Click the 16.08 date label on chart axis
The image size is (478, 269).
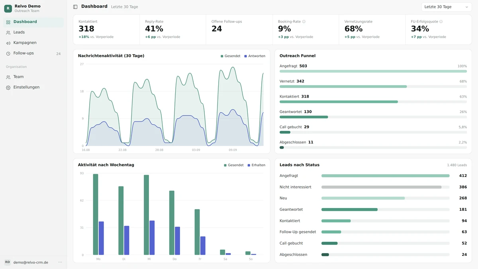click(x=86, y=150)
